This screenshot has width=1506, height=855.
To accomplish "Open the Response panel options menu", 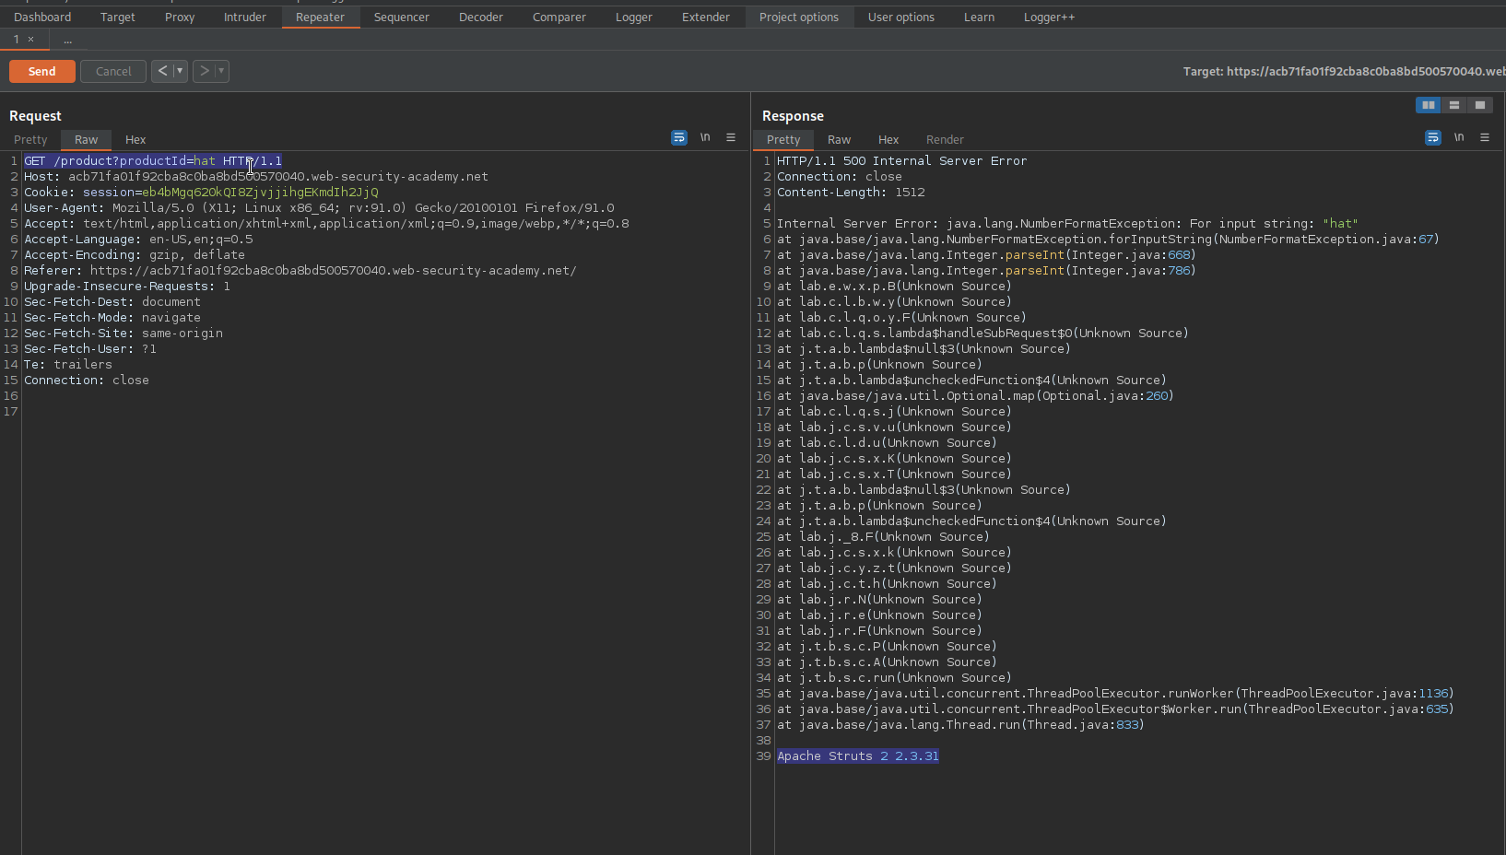I will pos(1485,137).
